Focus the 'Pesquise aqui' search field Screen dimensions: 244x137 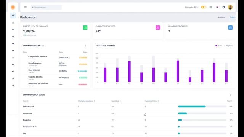click(46, 7)
